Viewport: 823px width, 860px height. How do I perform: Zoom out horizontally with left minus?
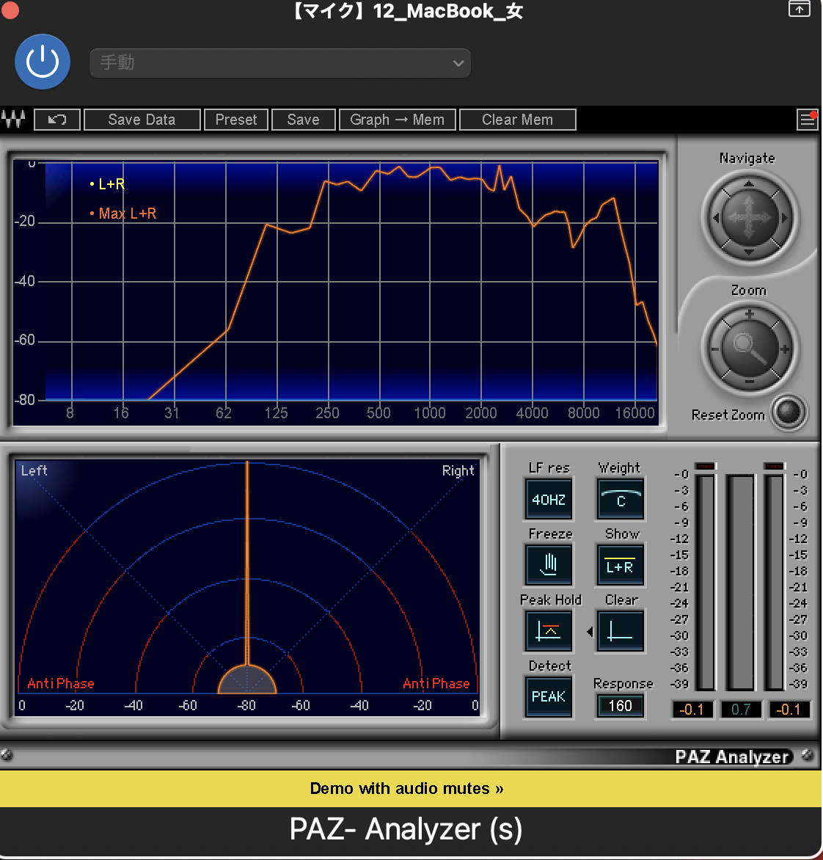(714, 349)
